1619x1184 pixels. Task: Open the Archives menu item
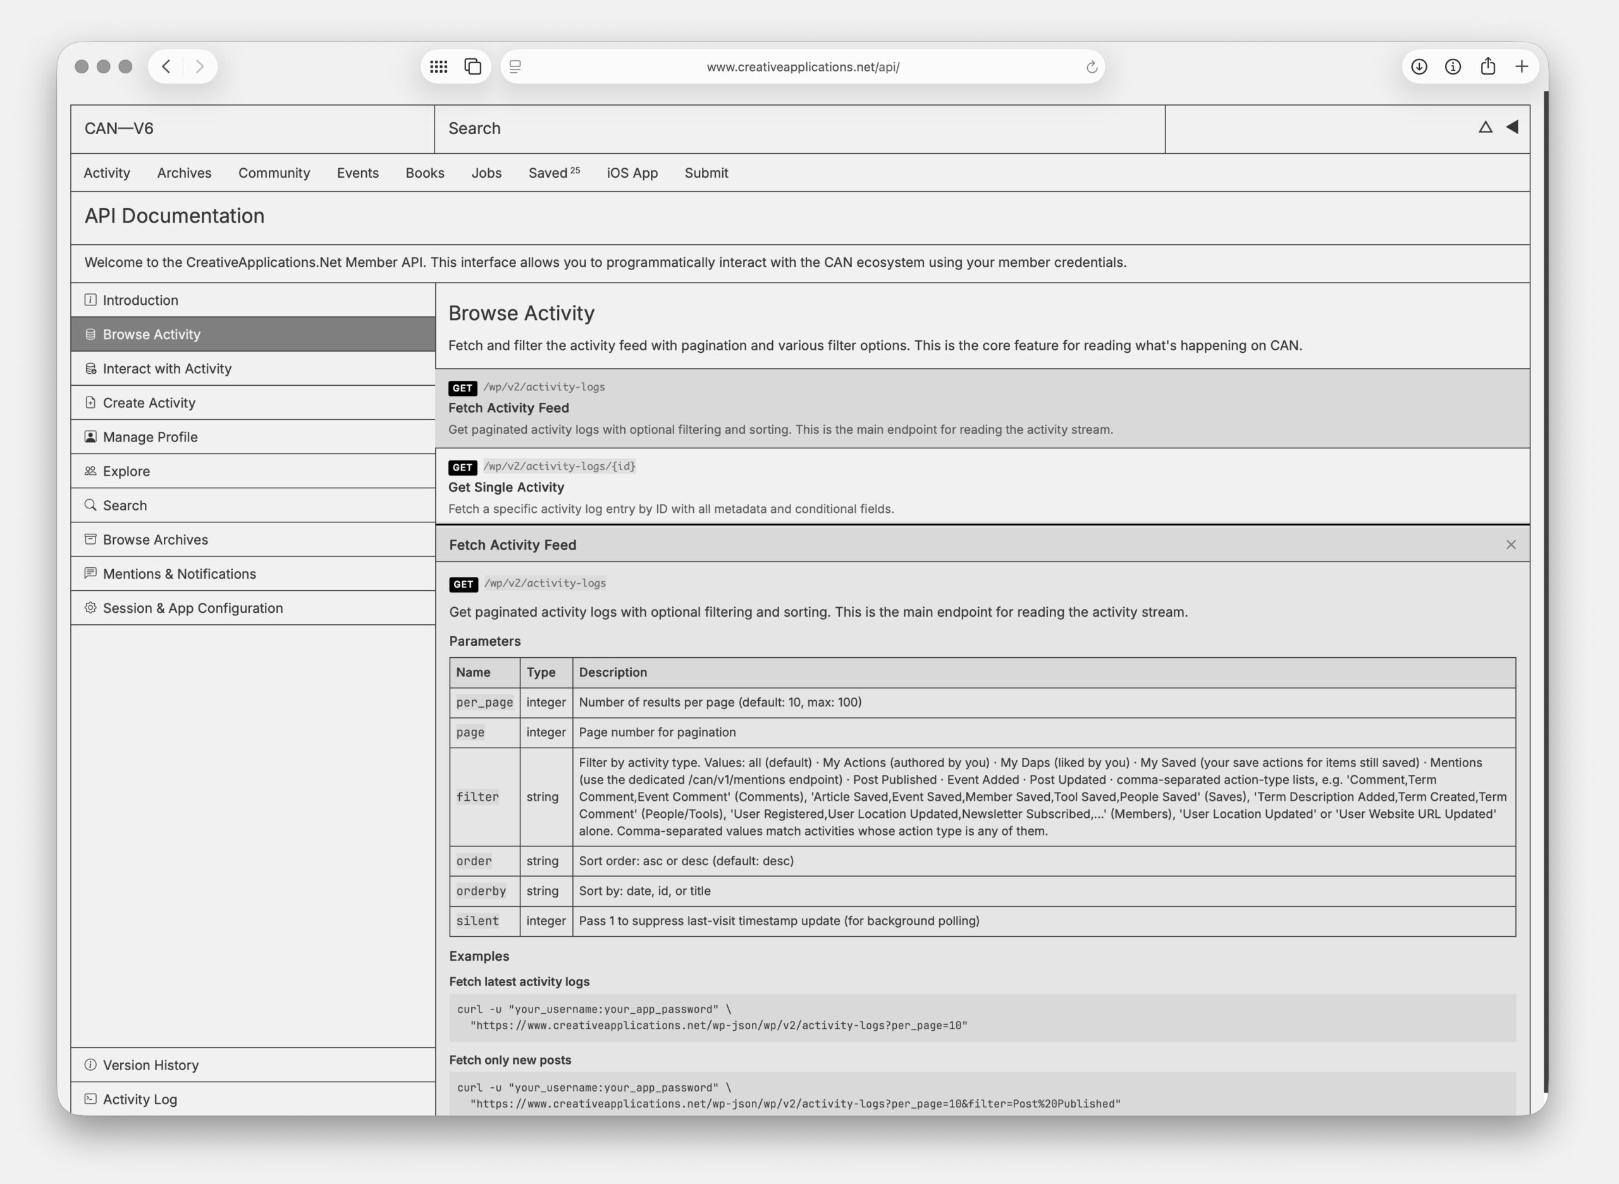click(x=184, y=173)
